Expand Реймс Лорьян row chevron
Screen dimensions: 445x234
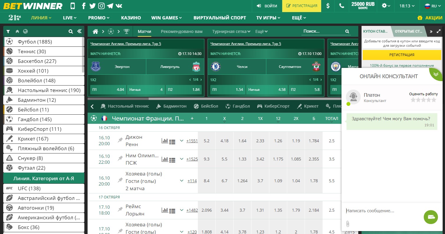pyautogui.click(x=182, y=210)
